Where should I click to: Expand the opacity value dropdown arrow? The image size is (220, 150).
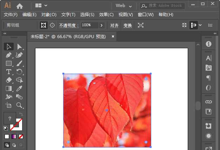(x=102, y=25)
